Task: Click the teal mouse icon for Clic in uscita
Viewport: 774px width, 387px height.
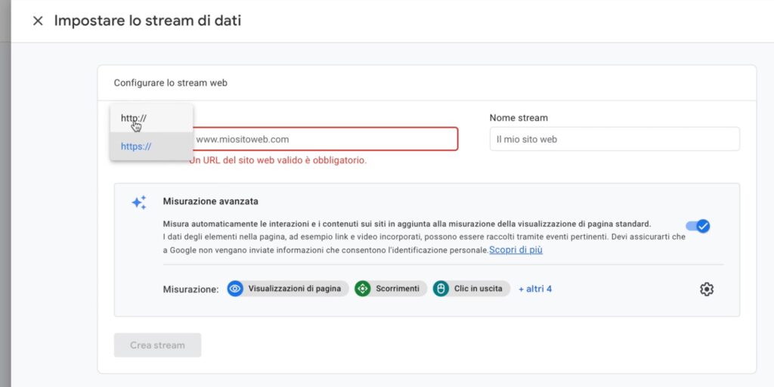Action: click(x=441, y=289)
